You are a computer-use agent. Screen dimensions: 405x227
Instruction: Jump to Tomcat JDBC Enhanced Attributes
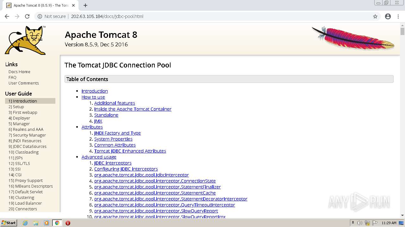[x=130, y=151]
